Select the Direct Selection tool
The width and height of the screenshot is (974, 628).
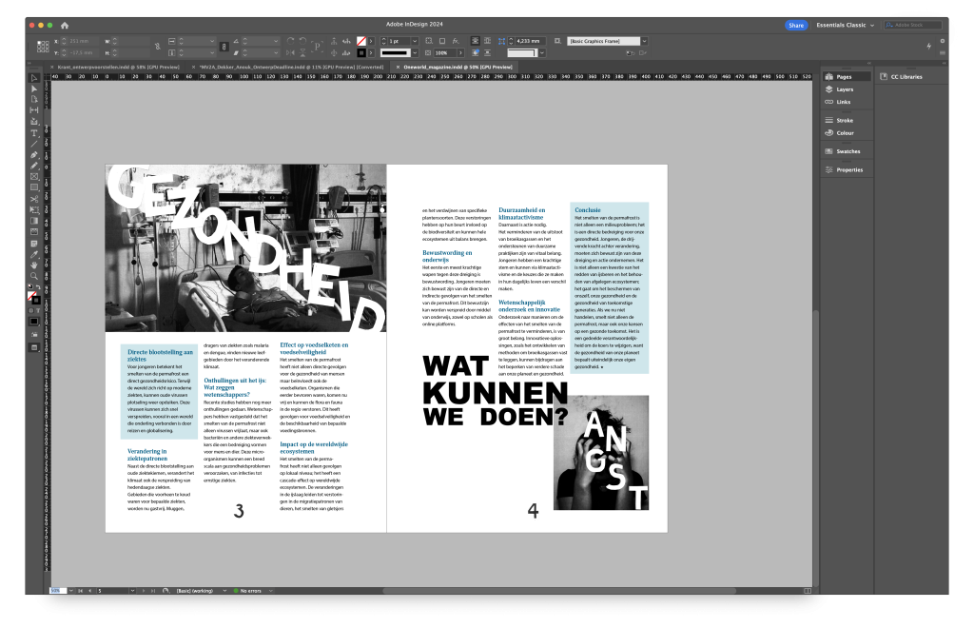34,88
